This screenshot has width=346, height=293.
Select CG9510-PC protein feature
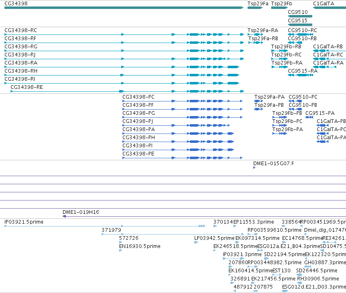tap(295, 101)
